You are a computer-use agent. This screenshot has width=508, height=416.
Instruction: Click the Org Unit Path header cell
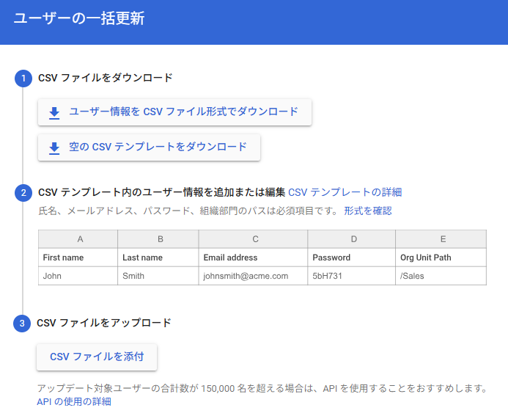click(x=441, y=258)
